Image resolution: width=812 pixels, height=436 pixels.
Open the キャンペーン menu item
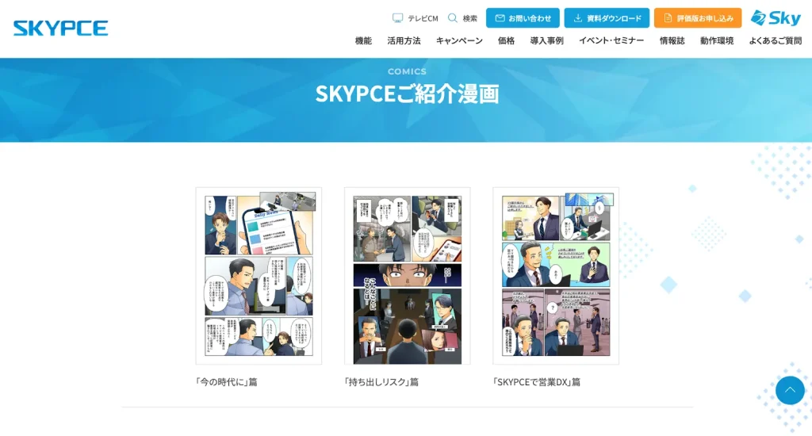pyautogui.click(x=459, y=40)
